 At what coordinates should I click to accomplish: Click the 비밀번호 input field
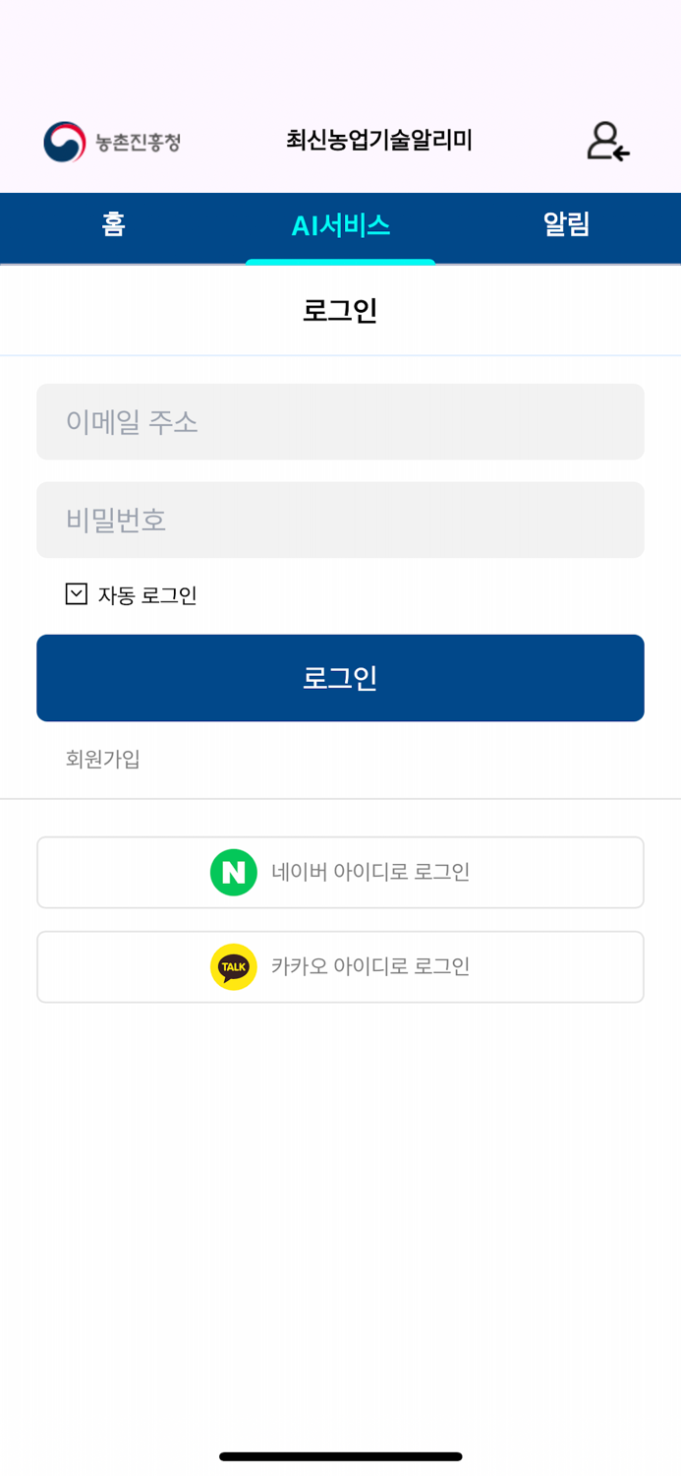pos(340,520)
